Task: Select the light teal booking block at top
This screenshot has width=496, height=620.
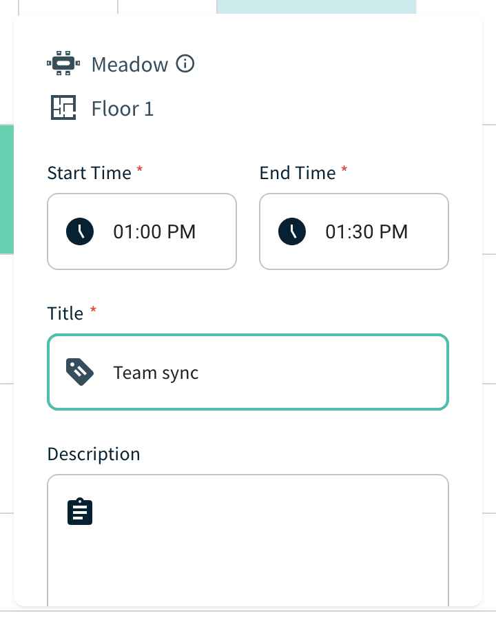Action: tap(316, 7)
